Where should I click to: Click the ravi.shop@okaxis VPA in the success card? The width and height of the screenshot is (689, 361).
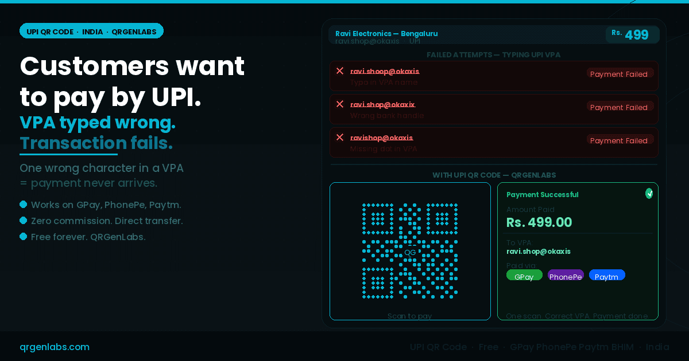click(x=539, y=252)
